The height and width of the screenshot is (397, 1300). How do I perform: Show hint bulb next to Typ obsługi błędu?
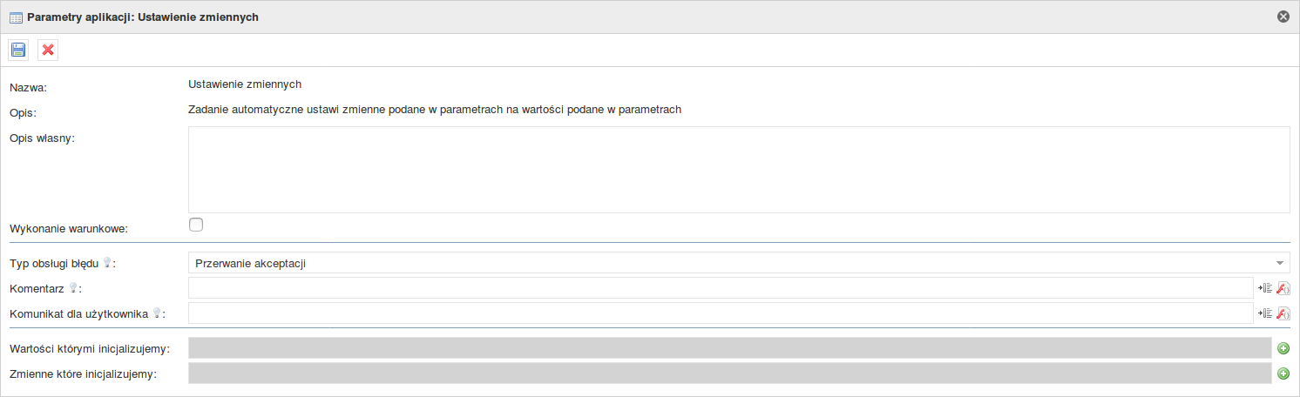coord(107,262)
